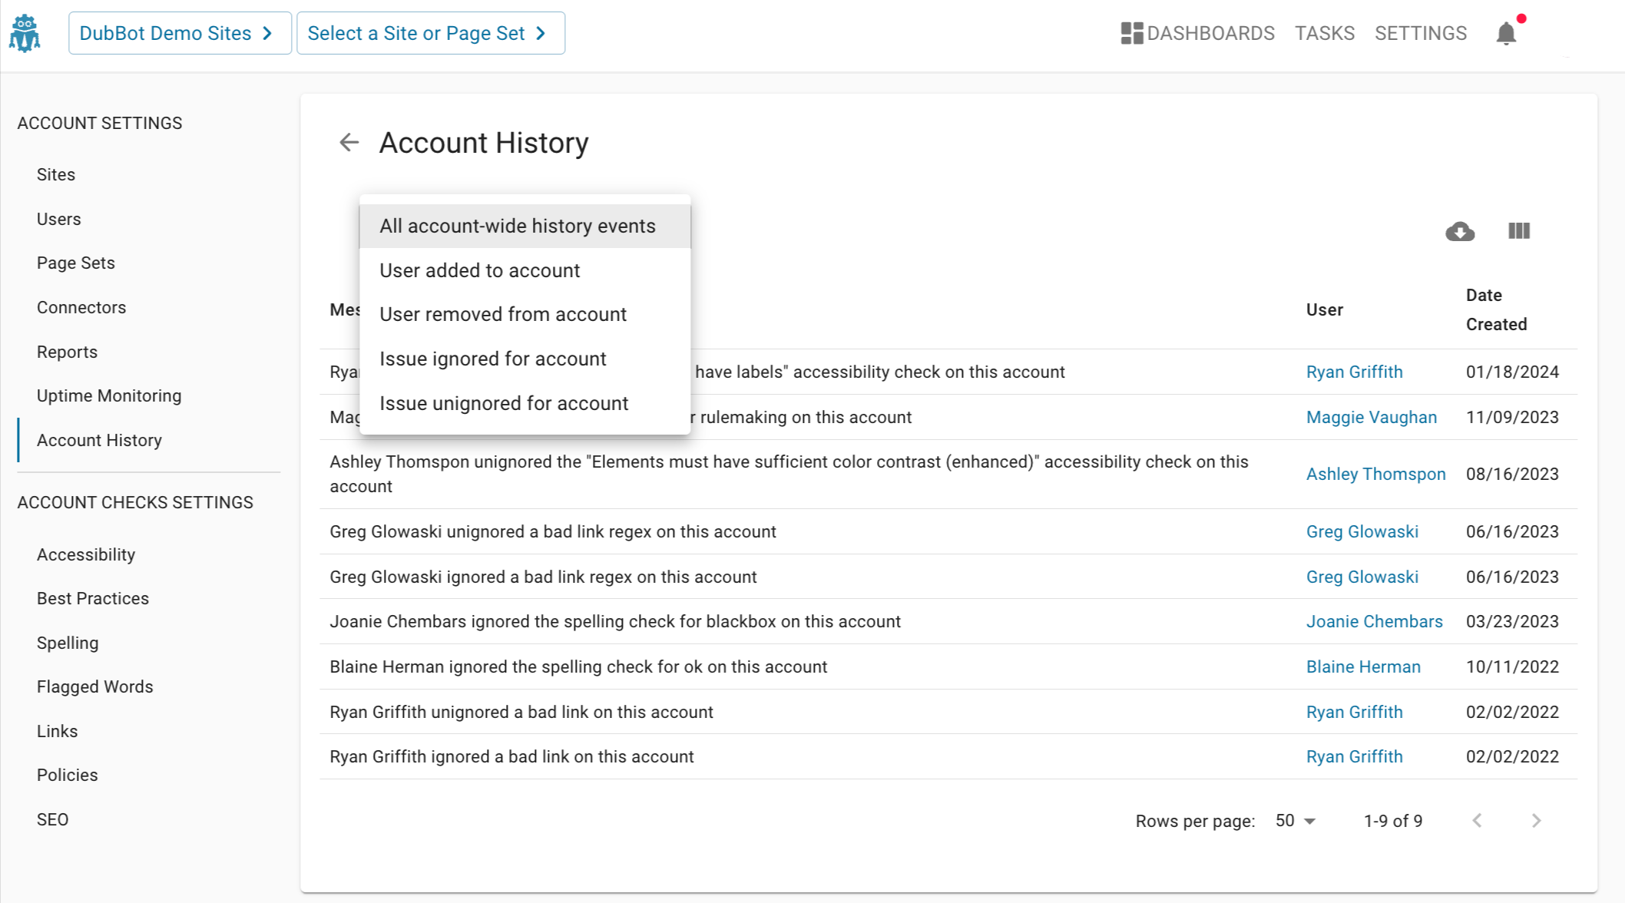Click the back arrow beside Account History
Screen dimensions: 1625x903
tap(349, 142)
